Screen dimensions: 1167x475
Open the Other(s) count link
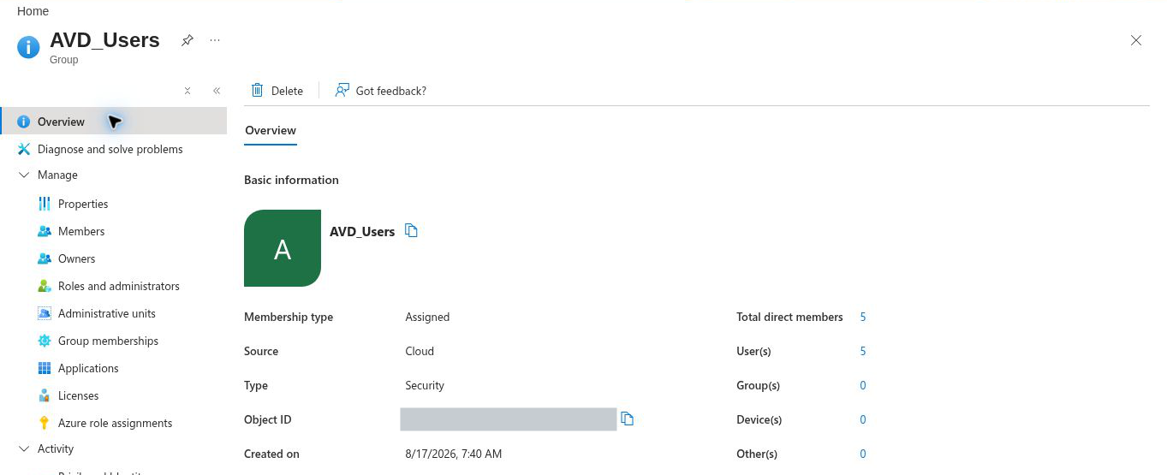coord(863,454)
